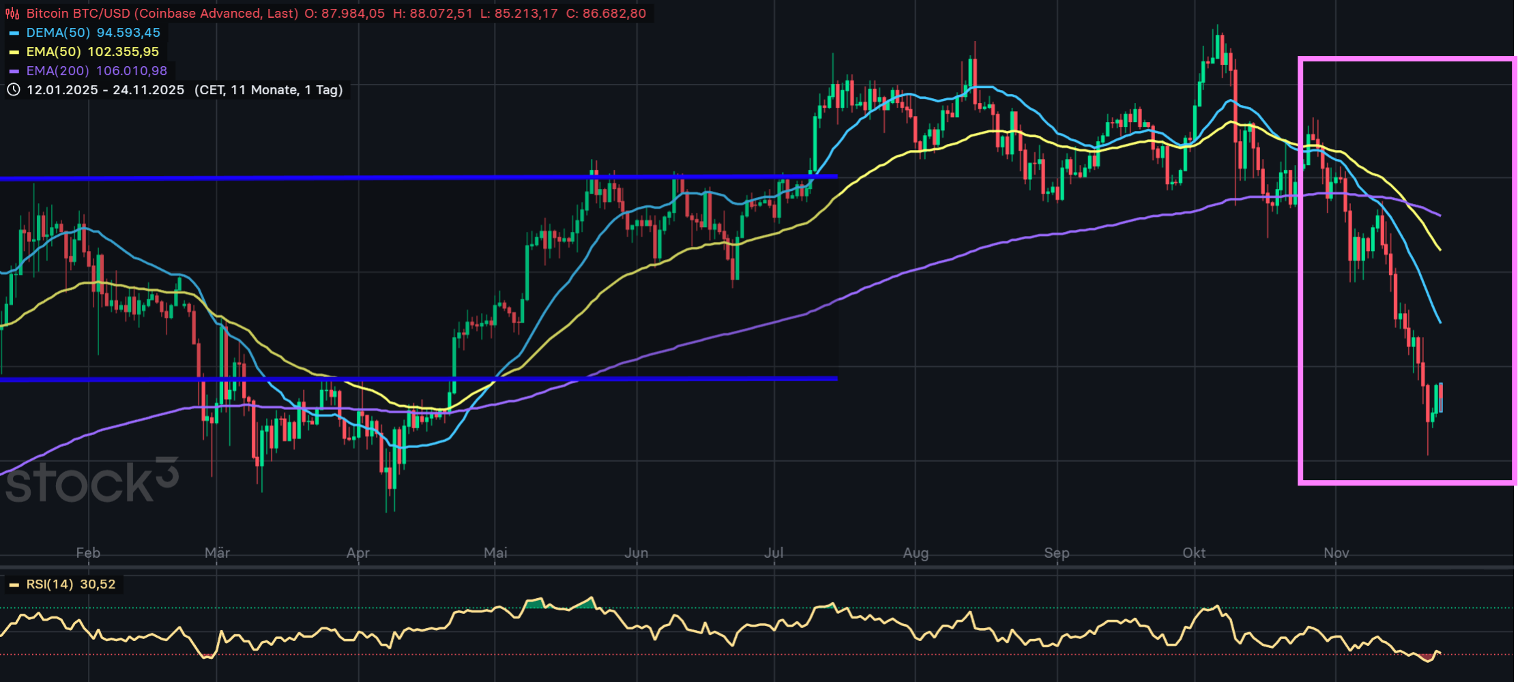Open the RSI(14) indicator label
Image resolution: width=1518 pixels, height=682 pixels.
tap(49, 584)
